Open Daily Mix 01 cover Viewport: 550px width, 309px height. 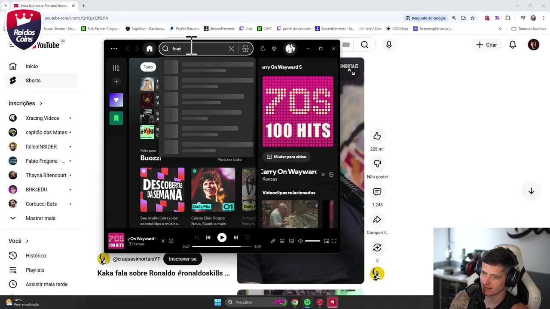(x=213, y=190)
